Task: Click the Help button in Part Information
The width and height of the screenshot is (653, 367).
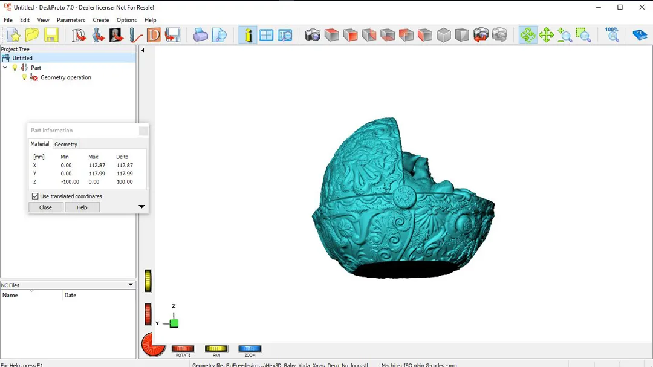Action: pos(82,207)
